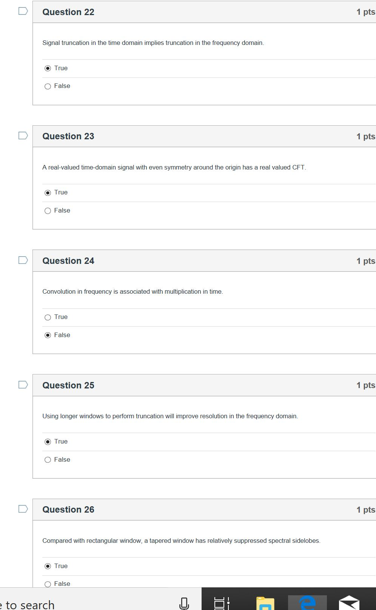Select True for Question 22
Image resolution: width=376 pixels, height=610 pixels.
[48, 68]
